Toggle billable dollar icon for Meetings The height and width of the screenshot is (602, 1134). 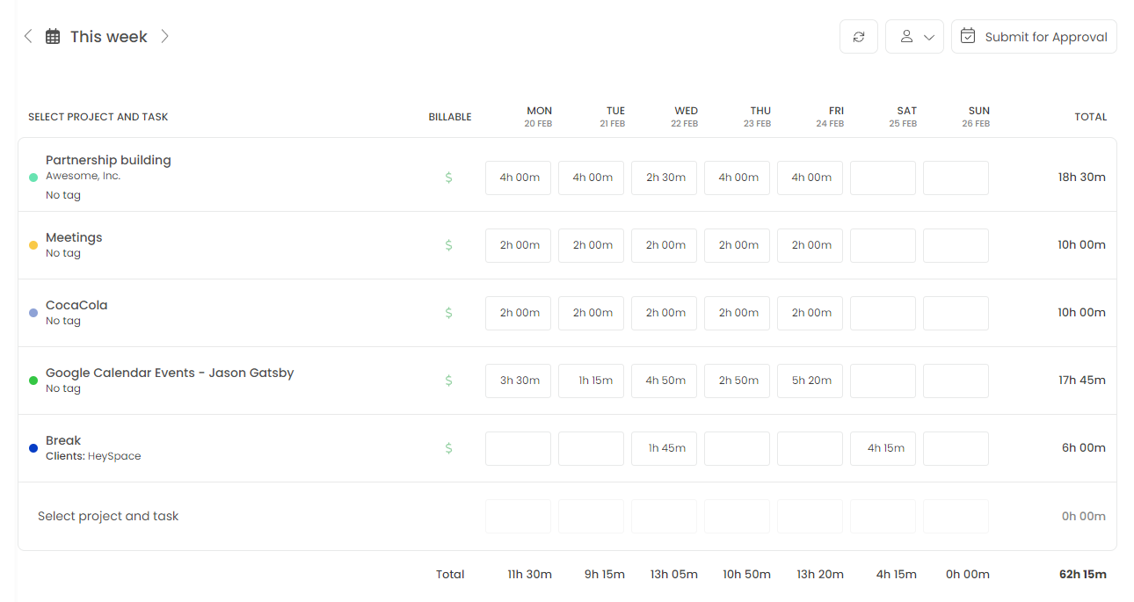[x=448, y=245]
